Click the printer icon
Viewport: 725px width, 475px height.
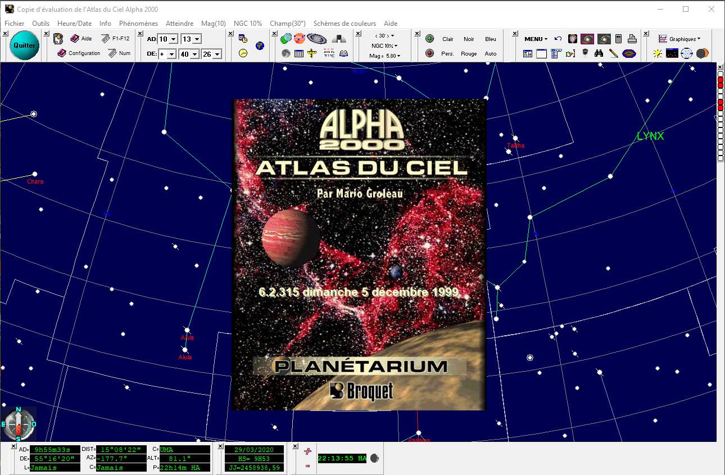[632, 39]
